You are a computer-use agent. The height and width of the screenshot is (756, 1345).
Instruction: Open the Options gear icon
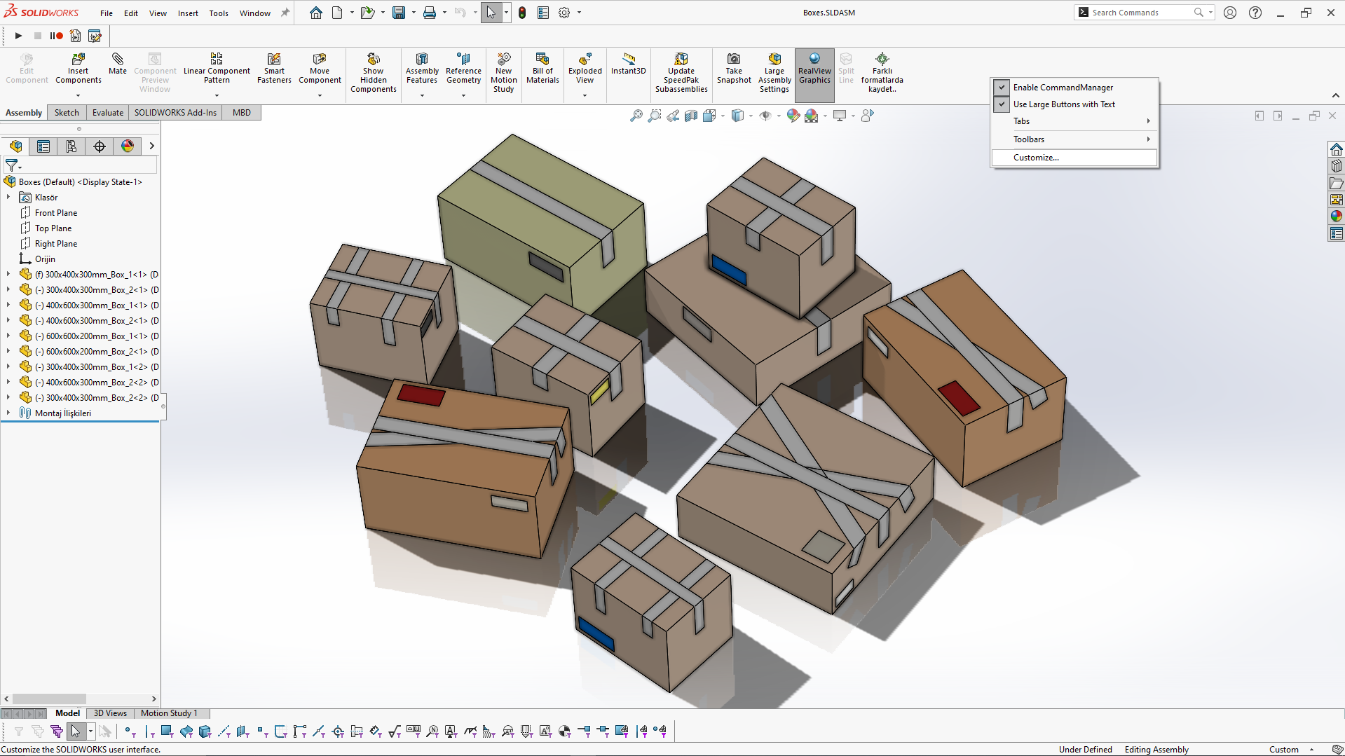pyautogui.click(x=564, y=13)
